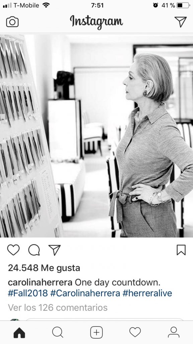Tap the #Fall2018 hashtag
The width and height of the screenshot is (193, 344).
coord(28,293)
